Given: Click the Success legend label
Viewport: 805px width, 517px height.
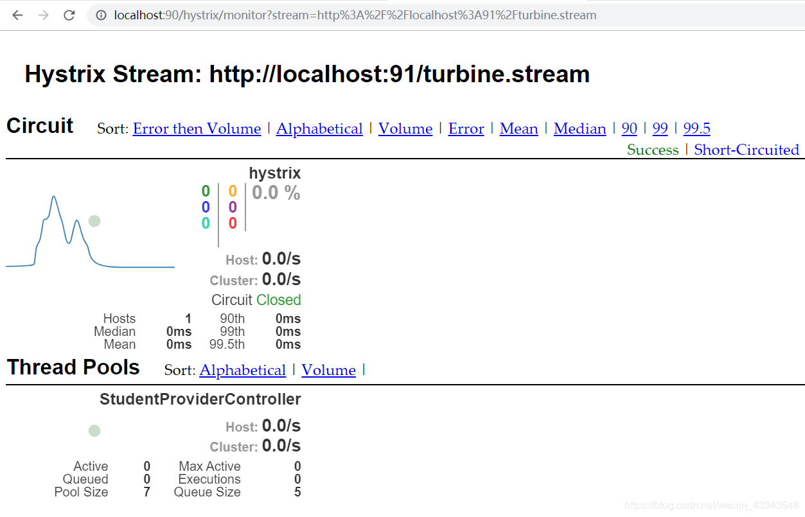Looking at the screenshot, I should (x=653, y=150).
